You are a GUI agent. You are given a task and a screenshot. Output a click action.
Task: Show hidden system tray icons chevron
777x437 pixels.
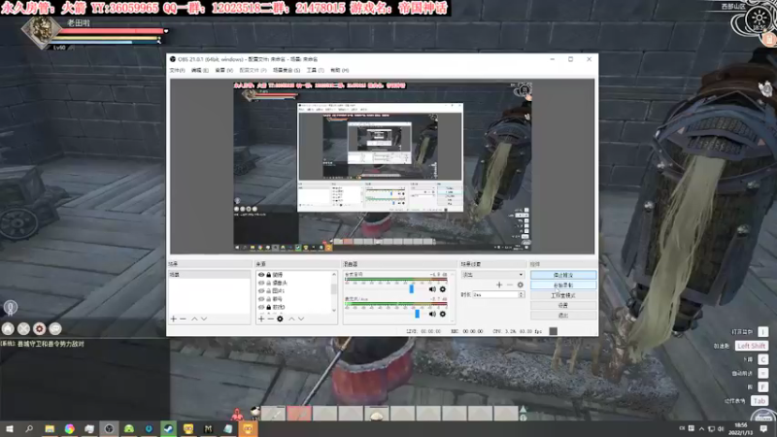click(701, 428)
